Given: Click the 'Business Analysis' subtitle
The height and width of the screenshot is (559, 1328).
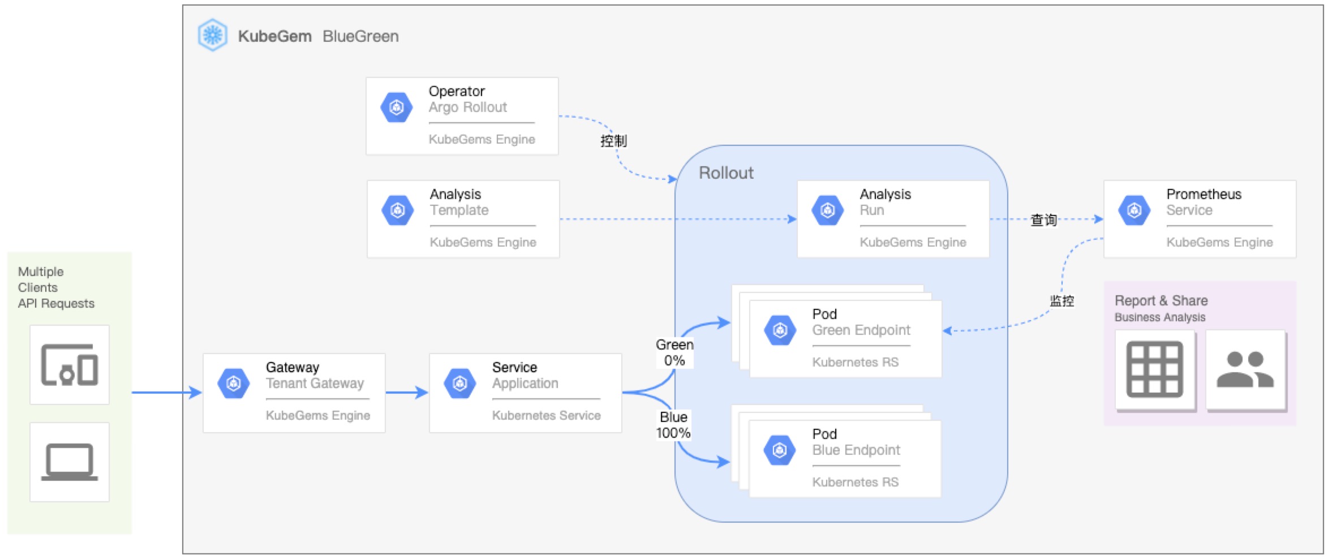Looking at the screenshot, I should [1159, 317].
